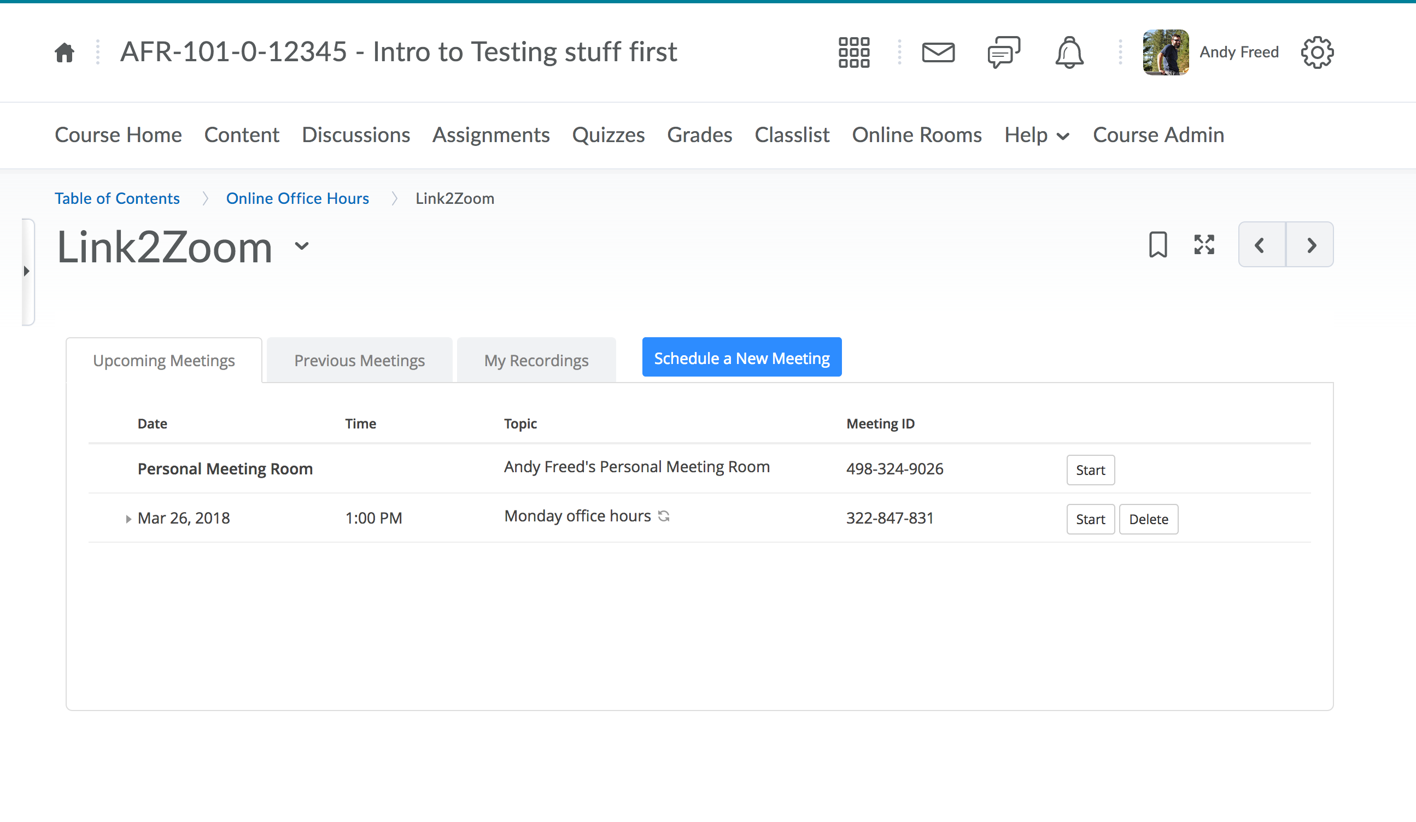Image resolution: width=1416 pixels, height=822 pixels.
Task: Open the admin tools gear icon
Action: pyautogui.click(x=1316, y=53)
